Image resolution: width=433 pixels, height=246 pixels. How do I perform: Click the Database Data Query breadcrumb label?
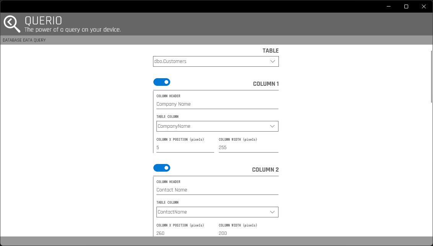click(x=24, y=40)
